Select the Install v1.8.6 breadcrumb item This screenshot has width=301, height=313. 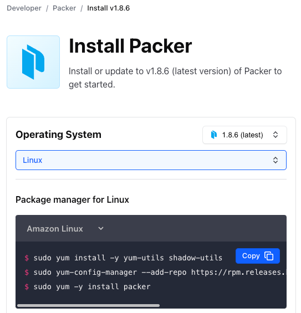(x=109, y=8)
